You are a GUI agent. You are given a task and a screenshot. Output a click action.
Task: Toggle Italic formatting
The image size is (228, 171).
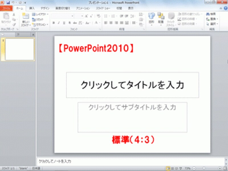coord(59,23)
